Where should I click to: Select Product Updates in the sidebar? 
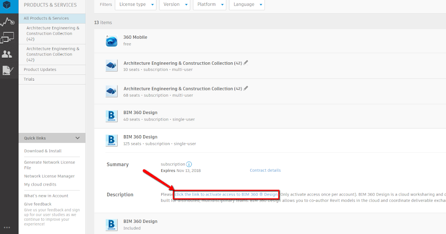[40, 69]
